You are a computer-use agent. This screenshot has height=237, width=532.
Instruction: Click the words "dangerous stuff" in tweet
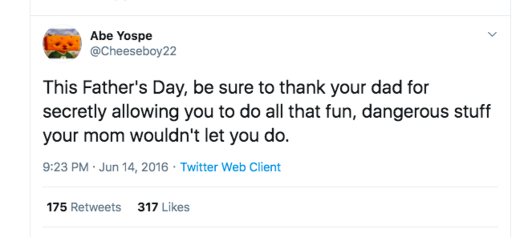coord(426,112)
